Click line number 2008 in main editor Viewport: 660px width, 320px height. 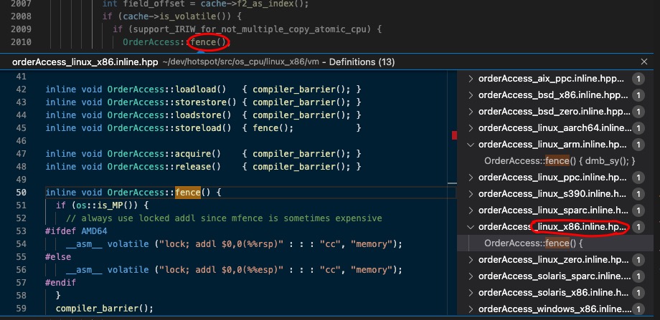[21, 16]
